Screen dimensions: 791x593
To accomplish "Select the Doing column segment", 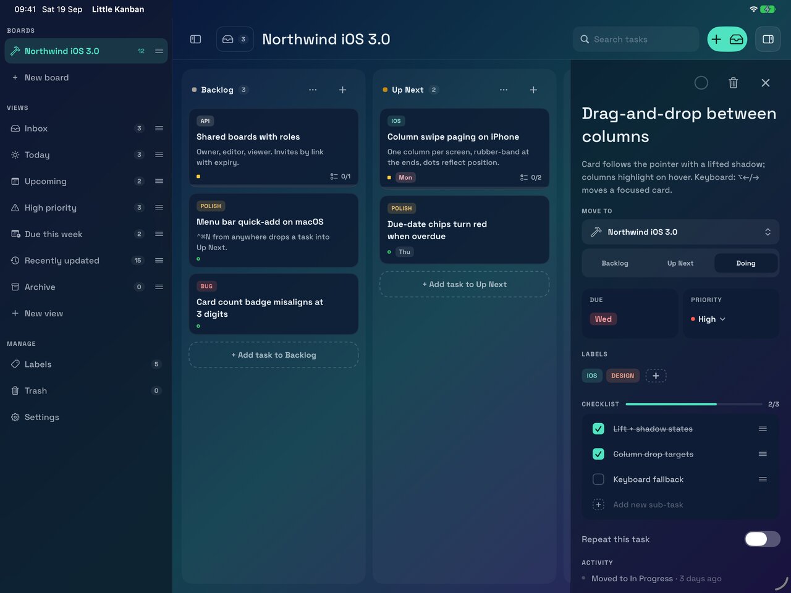I will click(x=746, y=263).
